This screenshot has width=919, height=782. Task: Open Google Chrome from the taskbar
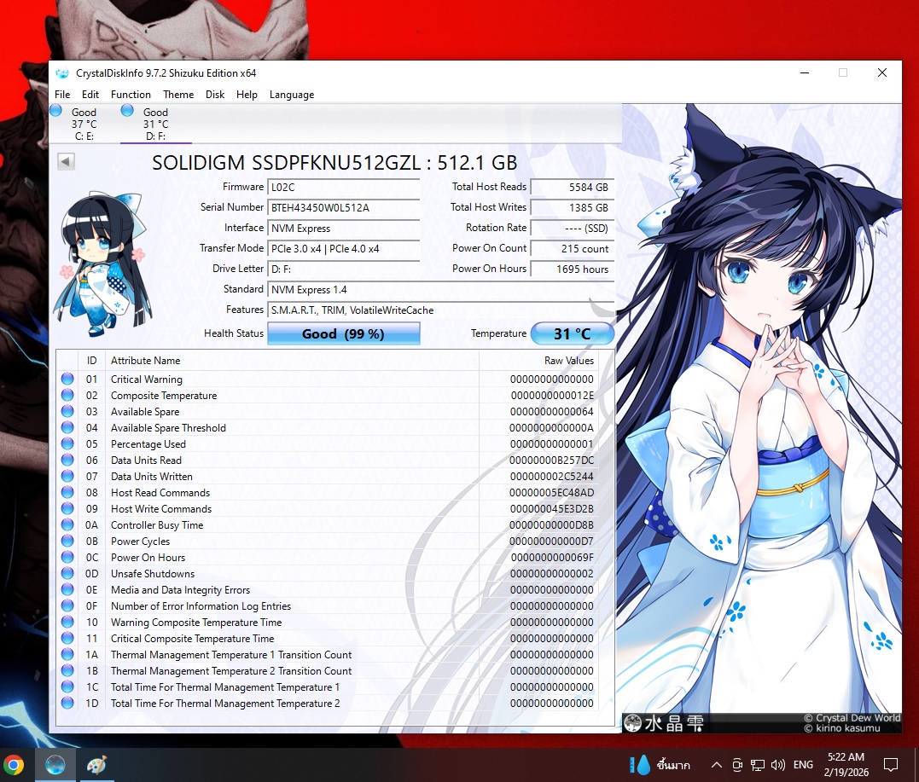tap(14, 765)
